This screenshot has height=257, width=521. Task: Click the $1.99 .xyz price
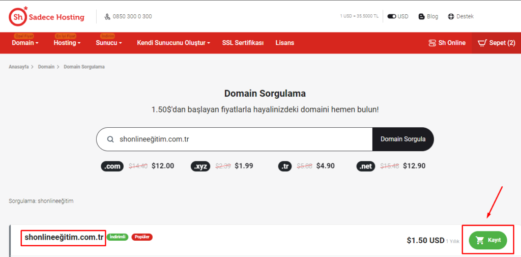(x=244, y=166)
